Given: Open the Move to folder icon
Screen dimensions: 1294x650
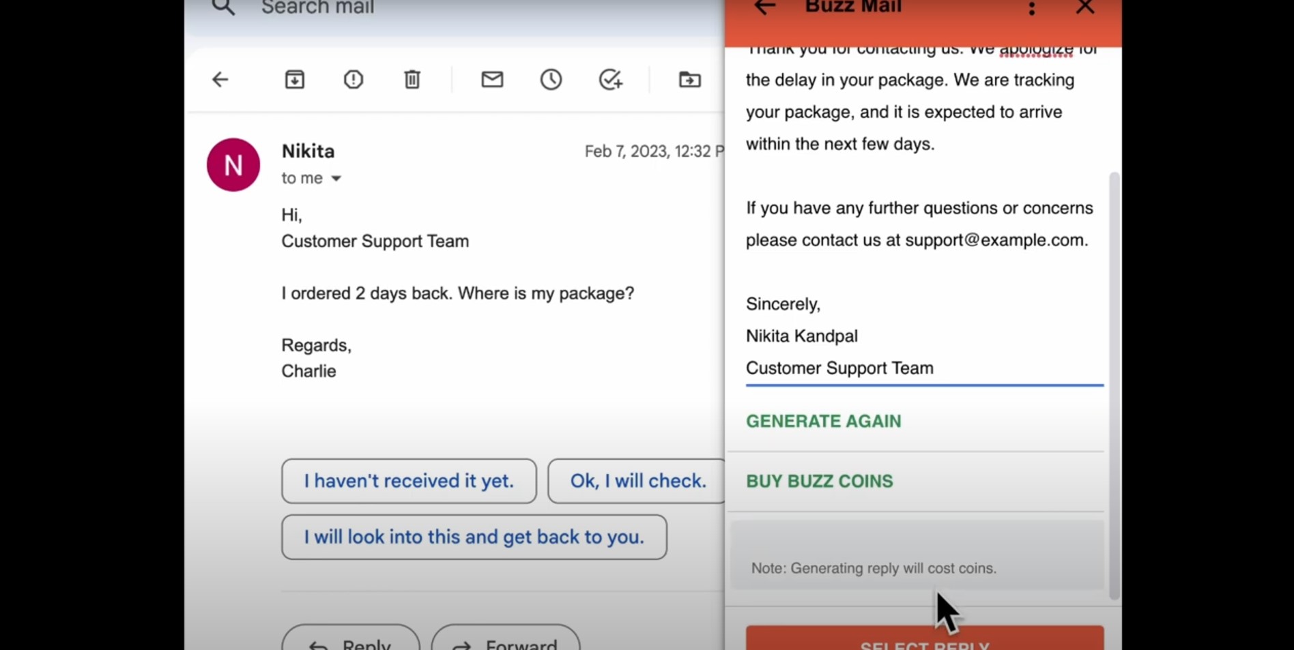Looking at the screenshot, I should tap(690, 80).
